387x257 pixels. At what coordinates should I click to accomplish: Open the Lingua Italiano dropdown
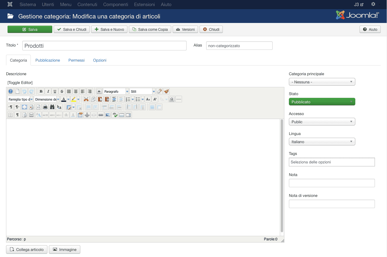tap(322, 142)
